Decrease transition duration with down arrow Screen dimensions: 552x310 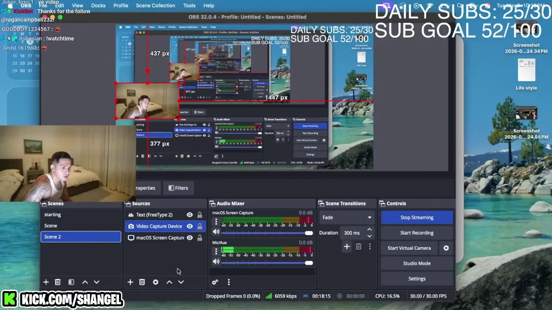(369, 236)
